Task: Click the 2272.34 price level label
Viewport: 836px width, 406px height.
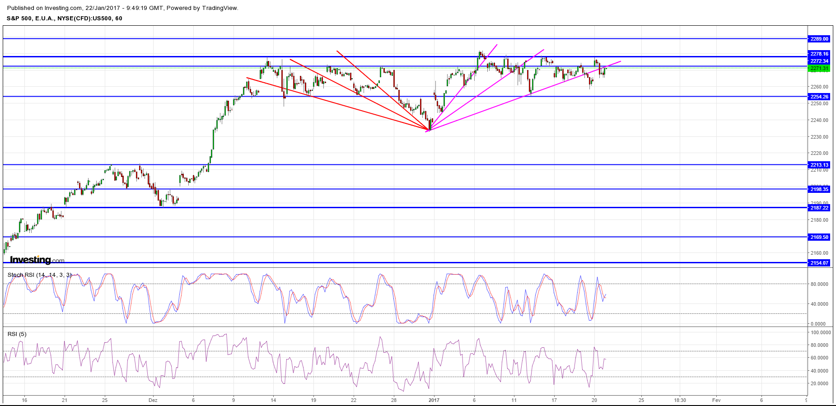Action: pos(819,61)
